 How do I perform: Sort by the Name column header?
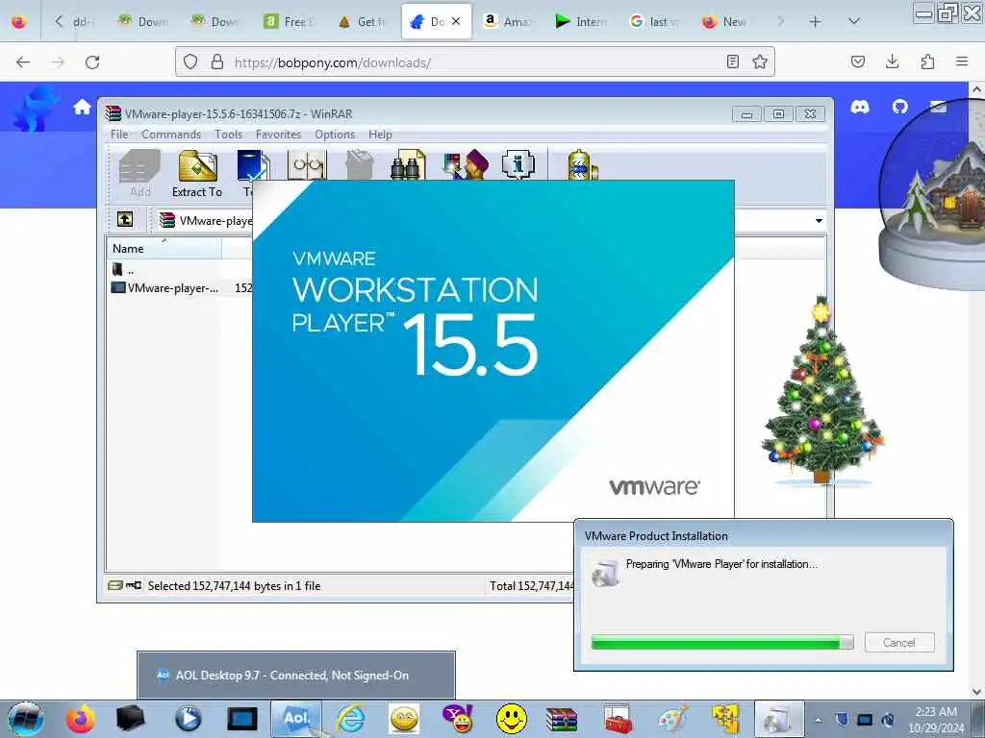[x=164, y=249]
